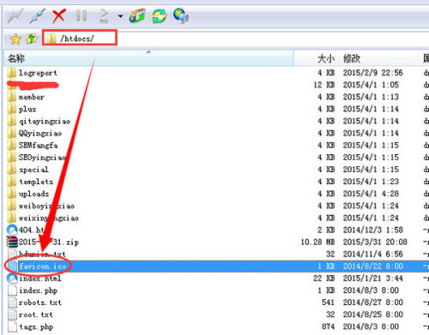Screen dimensions: 429x335
Task: Click the 541 size cell
Action: point(329,302)
